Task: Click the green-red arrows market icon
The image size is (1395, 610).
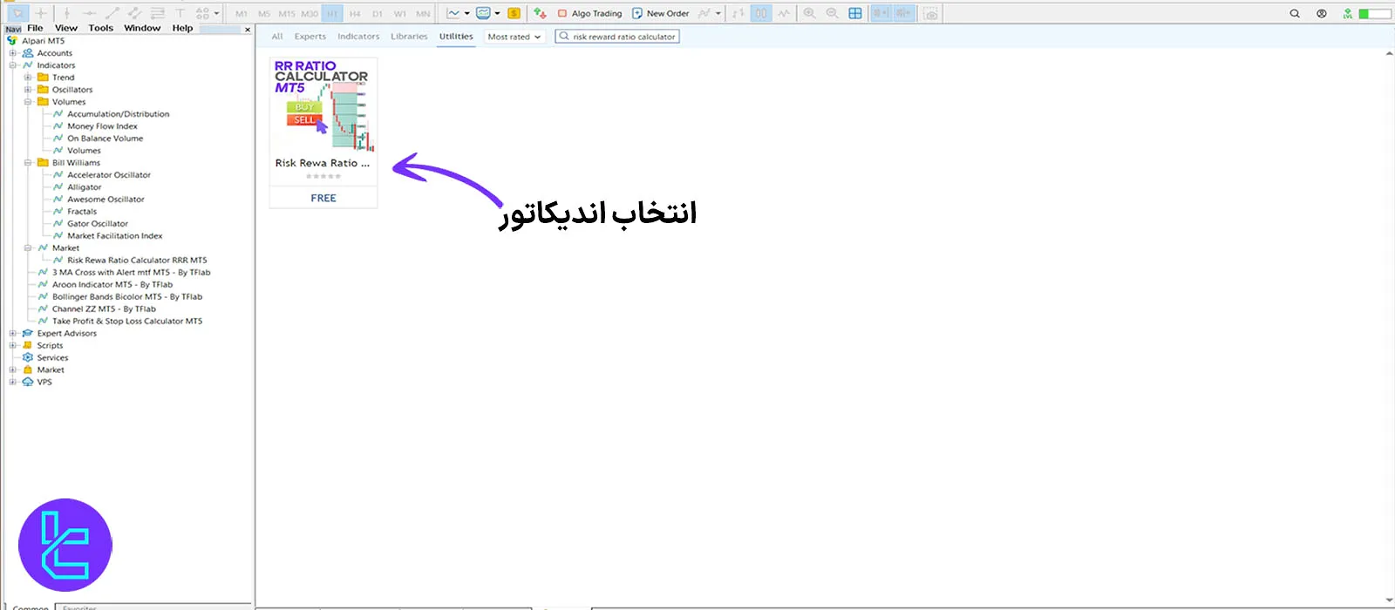Action: click(x=541, y=13)
